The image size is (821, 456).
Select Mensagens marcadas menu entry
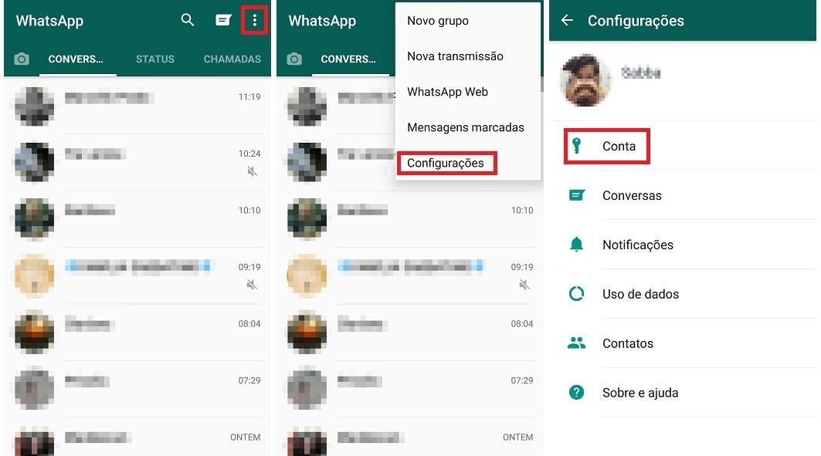tap(465, 127)
